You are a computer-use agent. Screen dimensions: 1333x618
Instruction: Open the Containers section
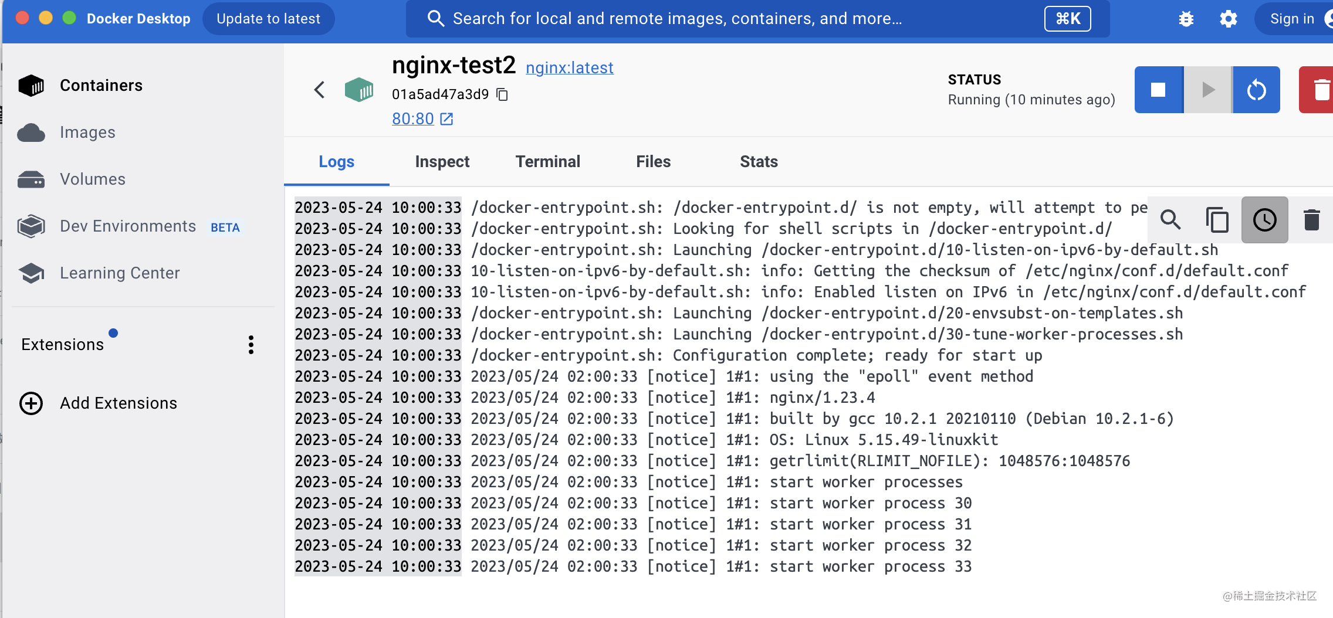click(100, 85)
